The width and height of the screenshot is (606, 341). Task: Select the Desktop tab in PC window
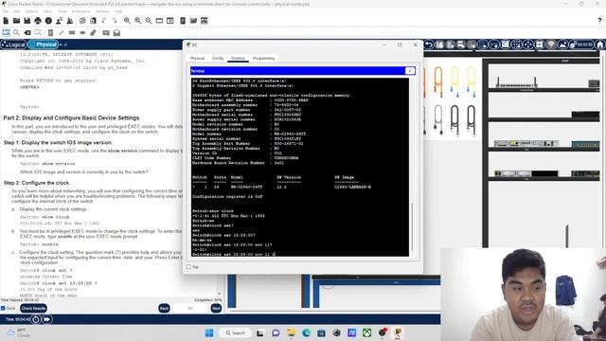tap(238, 58)
